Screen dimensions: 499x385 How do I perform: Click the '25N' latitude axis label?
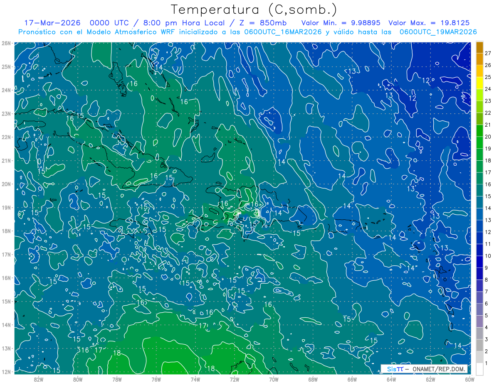(6, 66)
